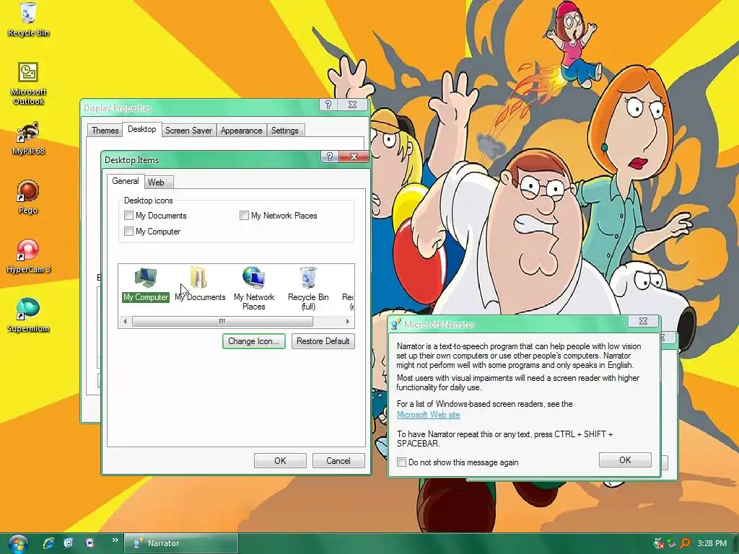Screen dimensions: 739x554
Task: Enable Do not show this message again
Action: (401, 462)
